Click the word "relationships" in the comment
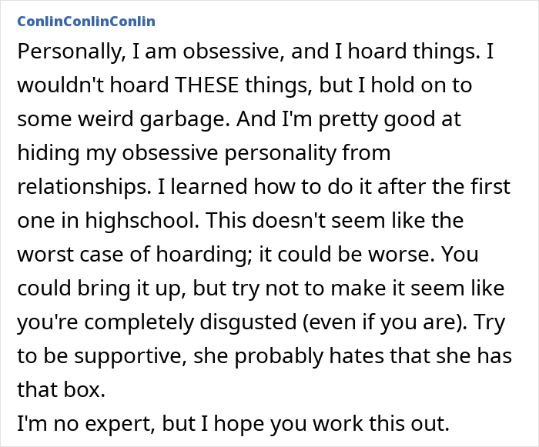The height and width of the screenshot is (447, 539). pos(84,186)
